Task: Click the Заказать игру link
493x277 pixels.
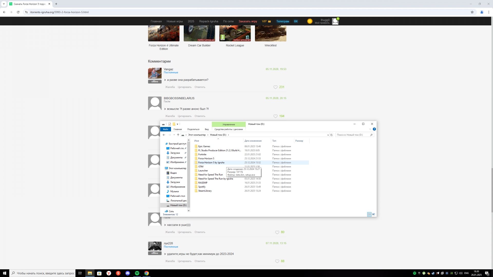Action: tap(248, 21)
